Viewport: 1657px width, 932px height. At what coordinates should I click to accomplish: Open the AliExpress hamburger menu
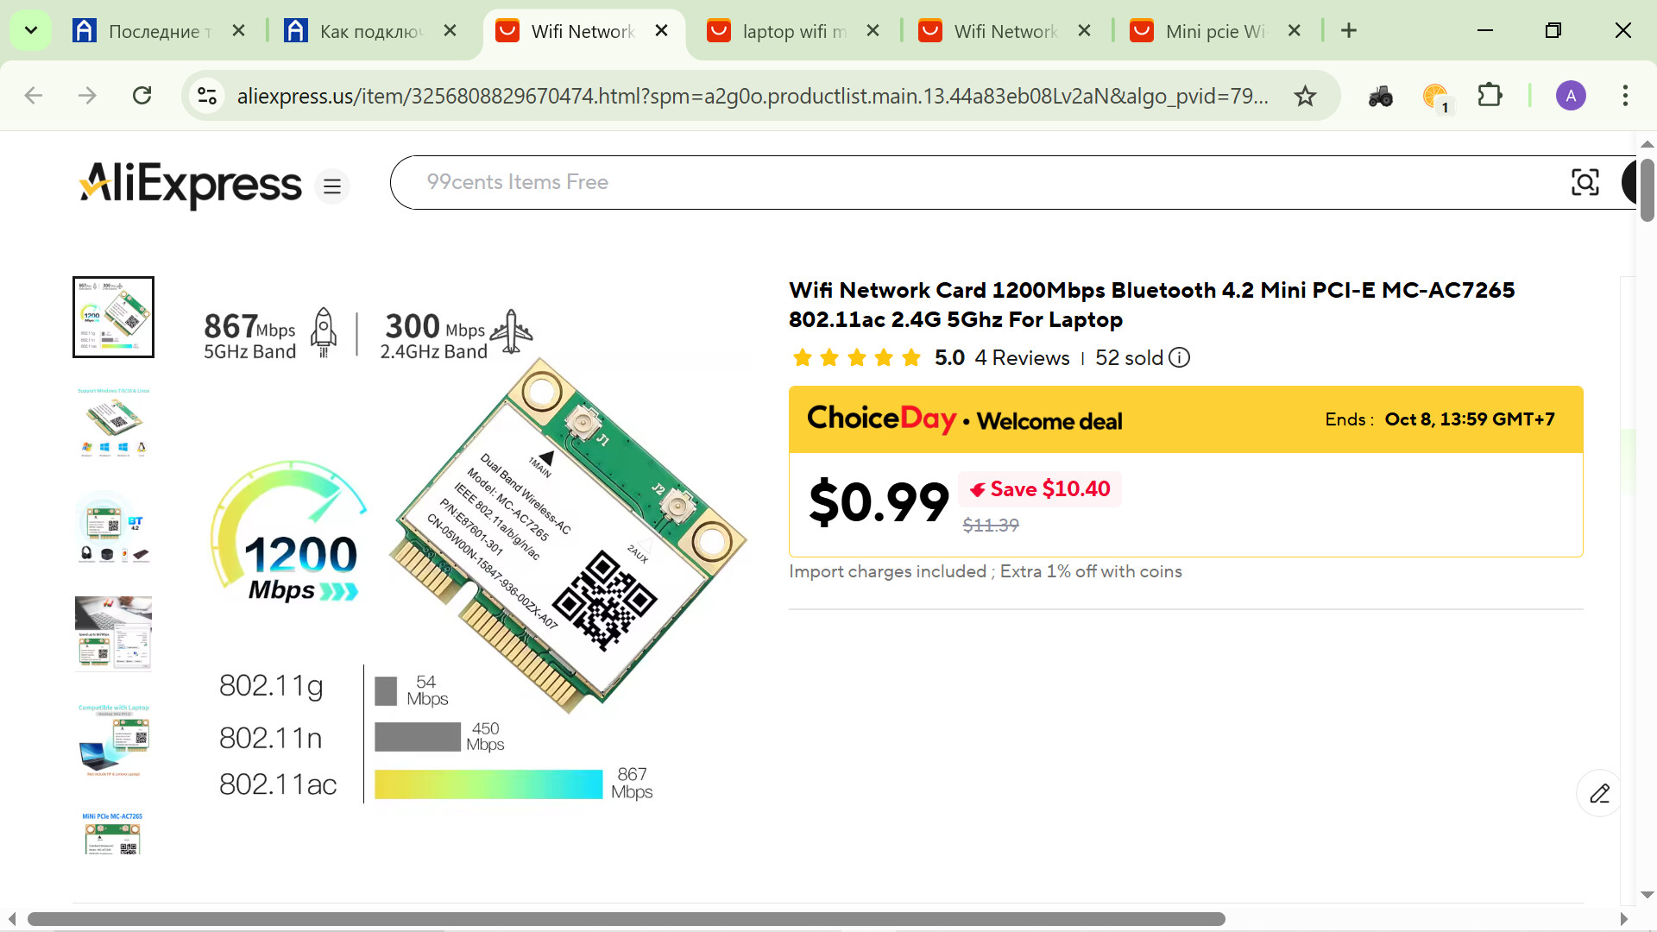332,186
